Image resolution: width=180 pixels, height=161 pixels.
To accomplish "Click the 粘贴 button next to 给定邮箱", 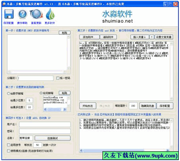I will point(65,93).
